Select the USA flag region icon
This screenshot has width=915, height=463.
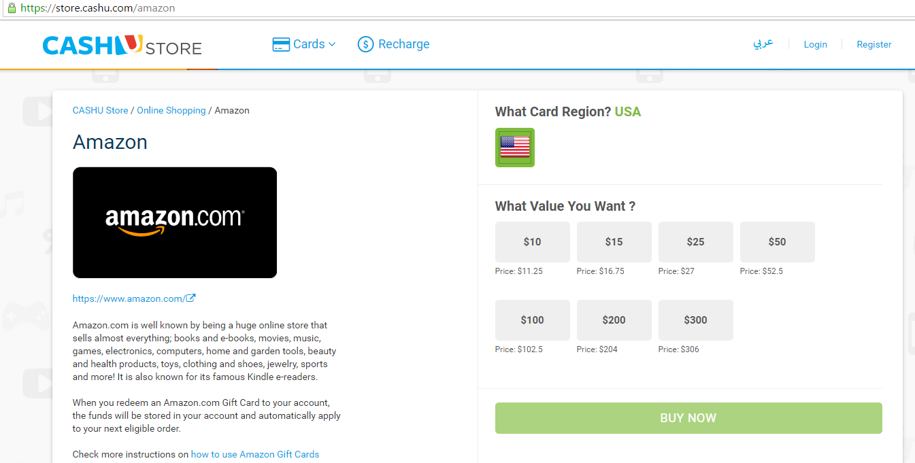tap(515, 148)
